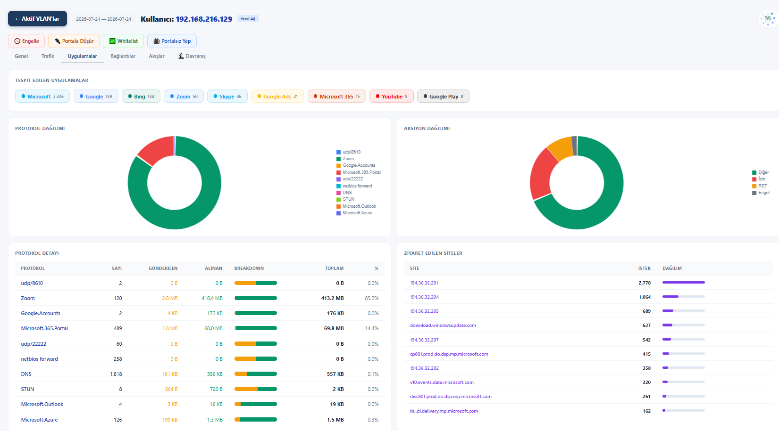Image resolution: width=779 pixels, height=431 pixels.
Task: Click the Yerel Ağ badge
Action: [248, 19]
